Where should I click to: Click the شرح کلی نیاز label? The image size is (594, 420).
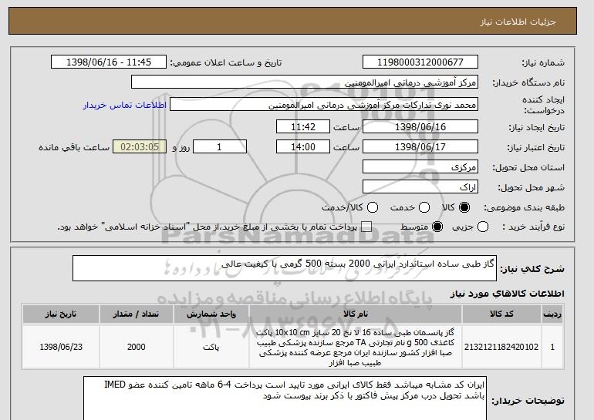(532, 269)
